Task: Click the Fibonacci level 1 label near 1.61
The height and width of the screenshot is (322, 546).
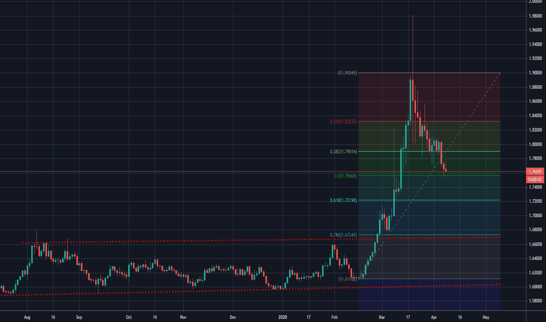Action: pyautogui.click(x=347, y=279)
